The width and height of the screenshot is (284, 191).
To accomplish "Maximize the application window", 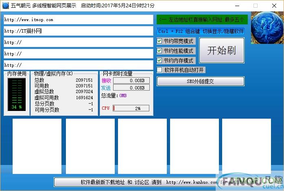I will click(255, 6).
